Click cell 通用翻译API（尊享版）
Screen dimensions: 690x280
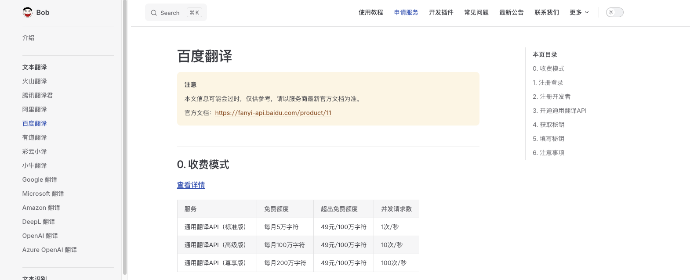coord(217,263)
